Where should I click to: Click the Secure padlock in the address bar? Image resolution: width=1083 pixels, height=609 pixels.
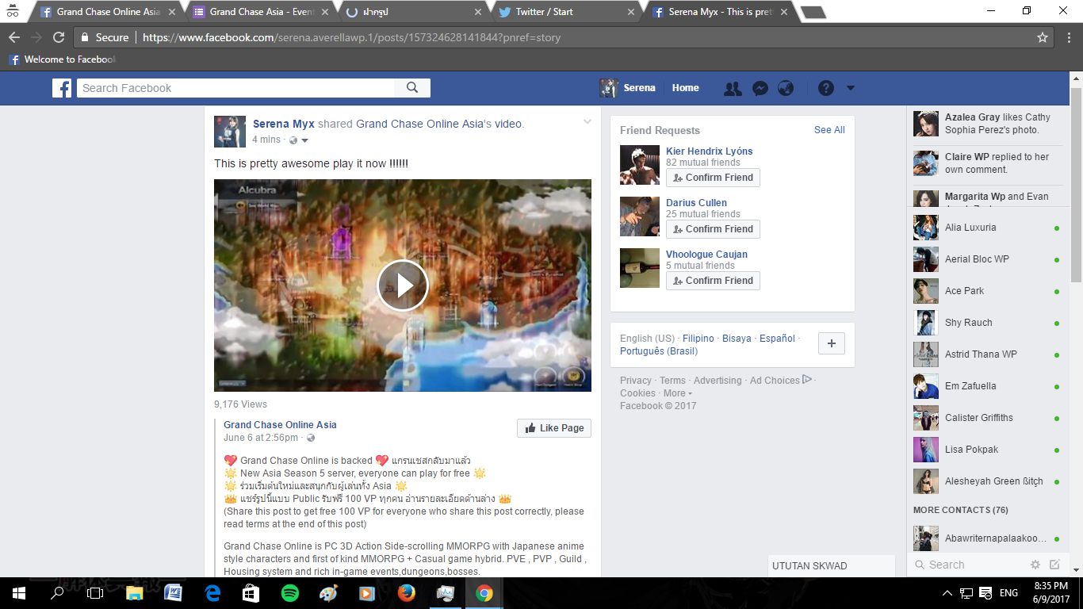(x=85, y=37)
